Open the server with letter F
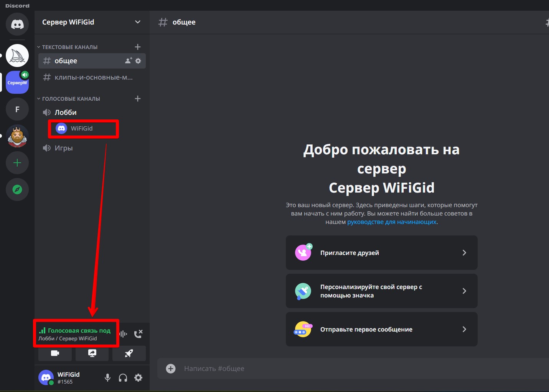This screenshot has width=549, height=392. pyautogui.click(x=17, y=109)
